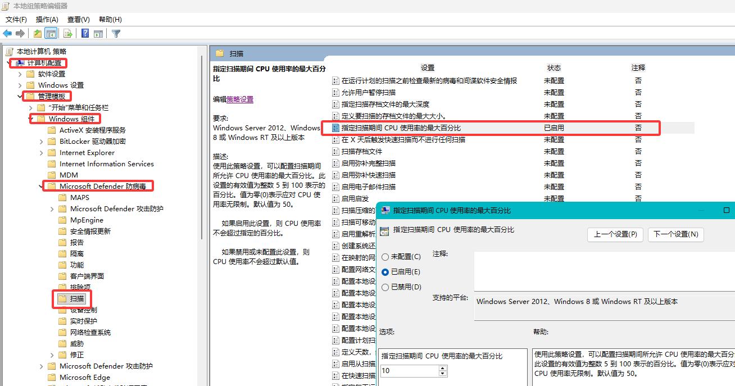
Task: Click the spinner up arrow beside value 10
Action: click(443, 368)
